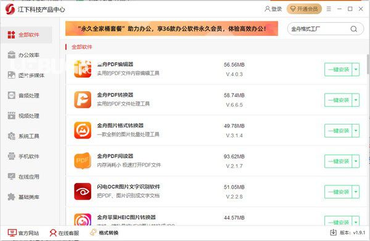Click the 闪电OCR图片文字识别软件 eye icon
370x241 pixels.
[83, 191]
